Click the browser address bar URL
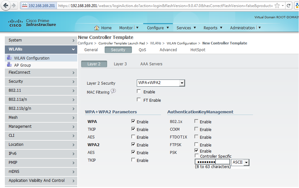Viewport: 299px width, 188px height. coord(165,6)
